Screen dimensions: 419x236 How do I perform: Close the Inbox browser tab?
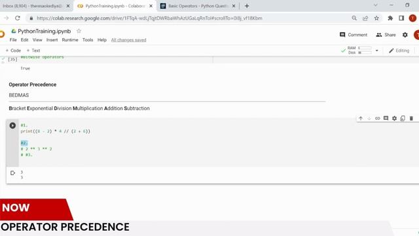[68, 6]
